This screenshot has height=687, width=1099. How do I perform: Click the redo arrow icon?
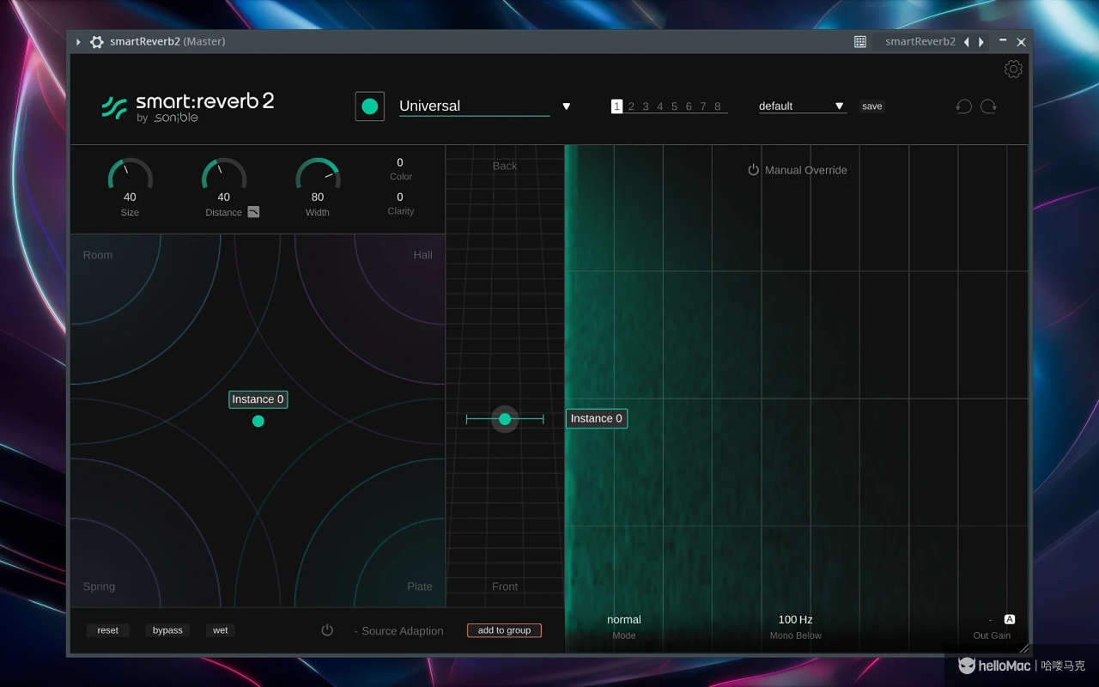[x=989, y=106]
